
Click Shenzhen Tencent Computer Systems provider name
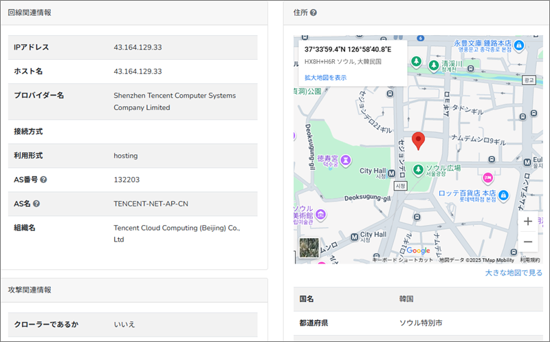pos(175,101)
